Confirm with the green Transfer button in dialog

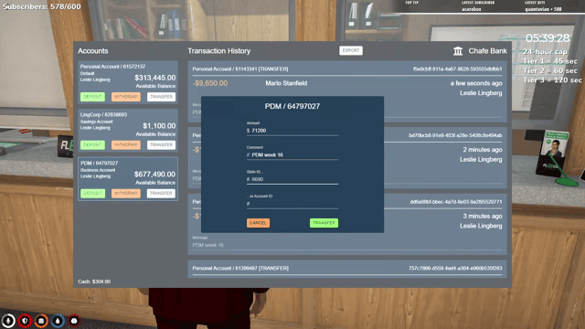(324, 223)
